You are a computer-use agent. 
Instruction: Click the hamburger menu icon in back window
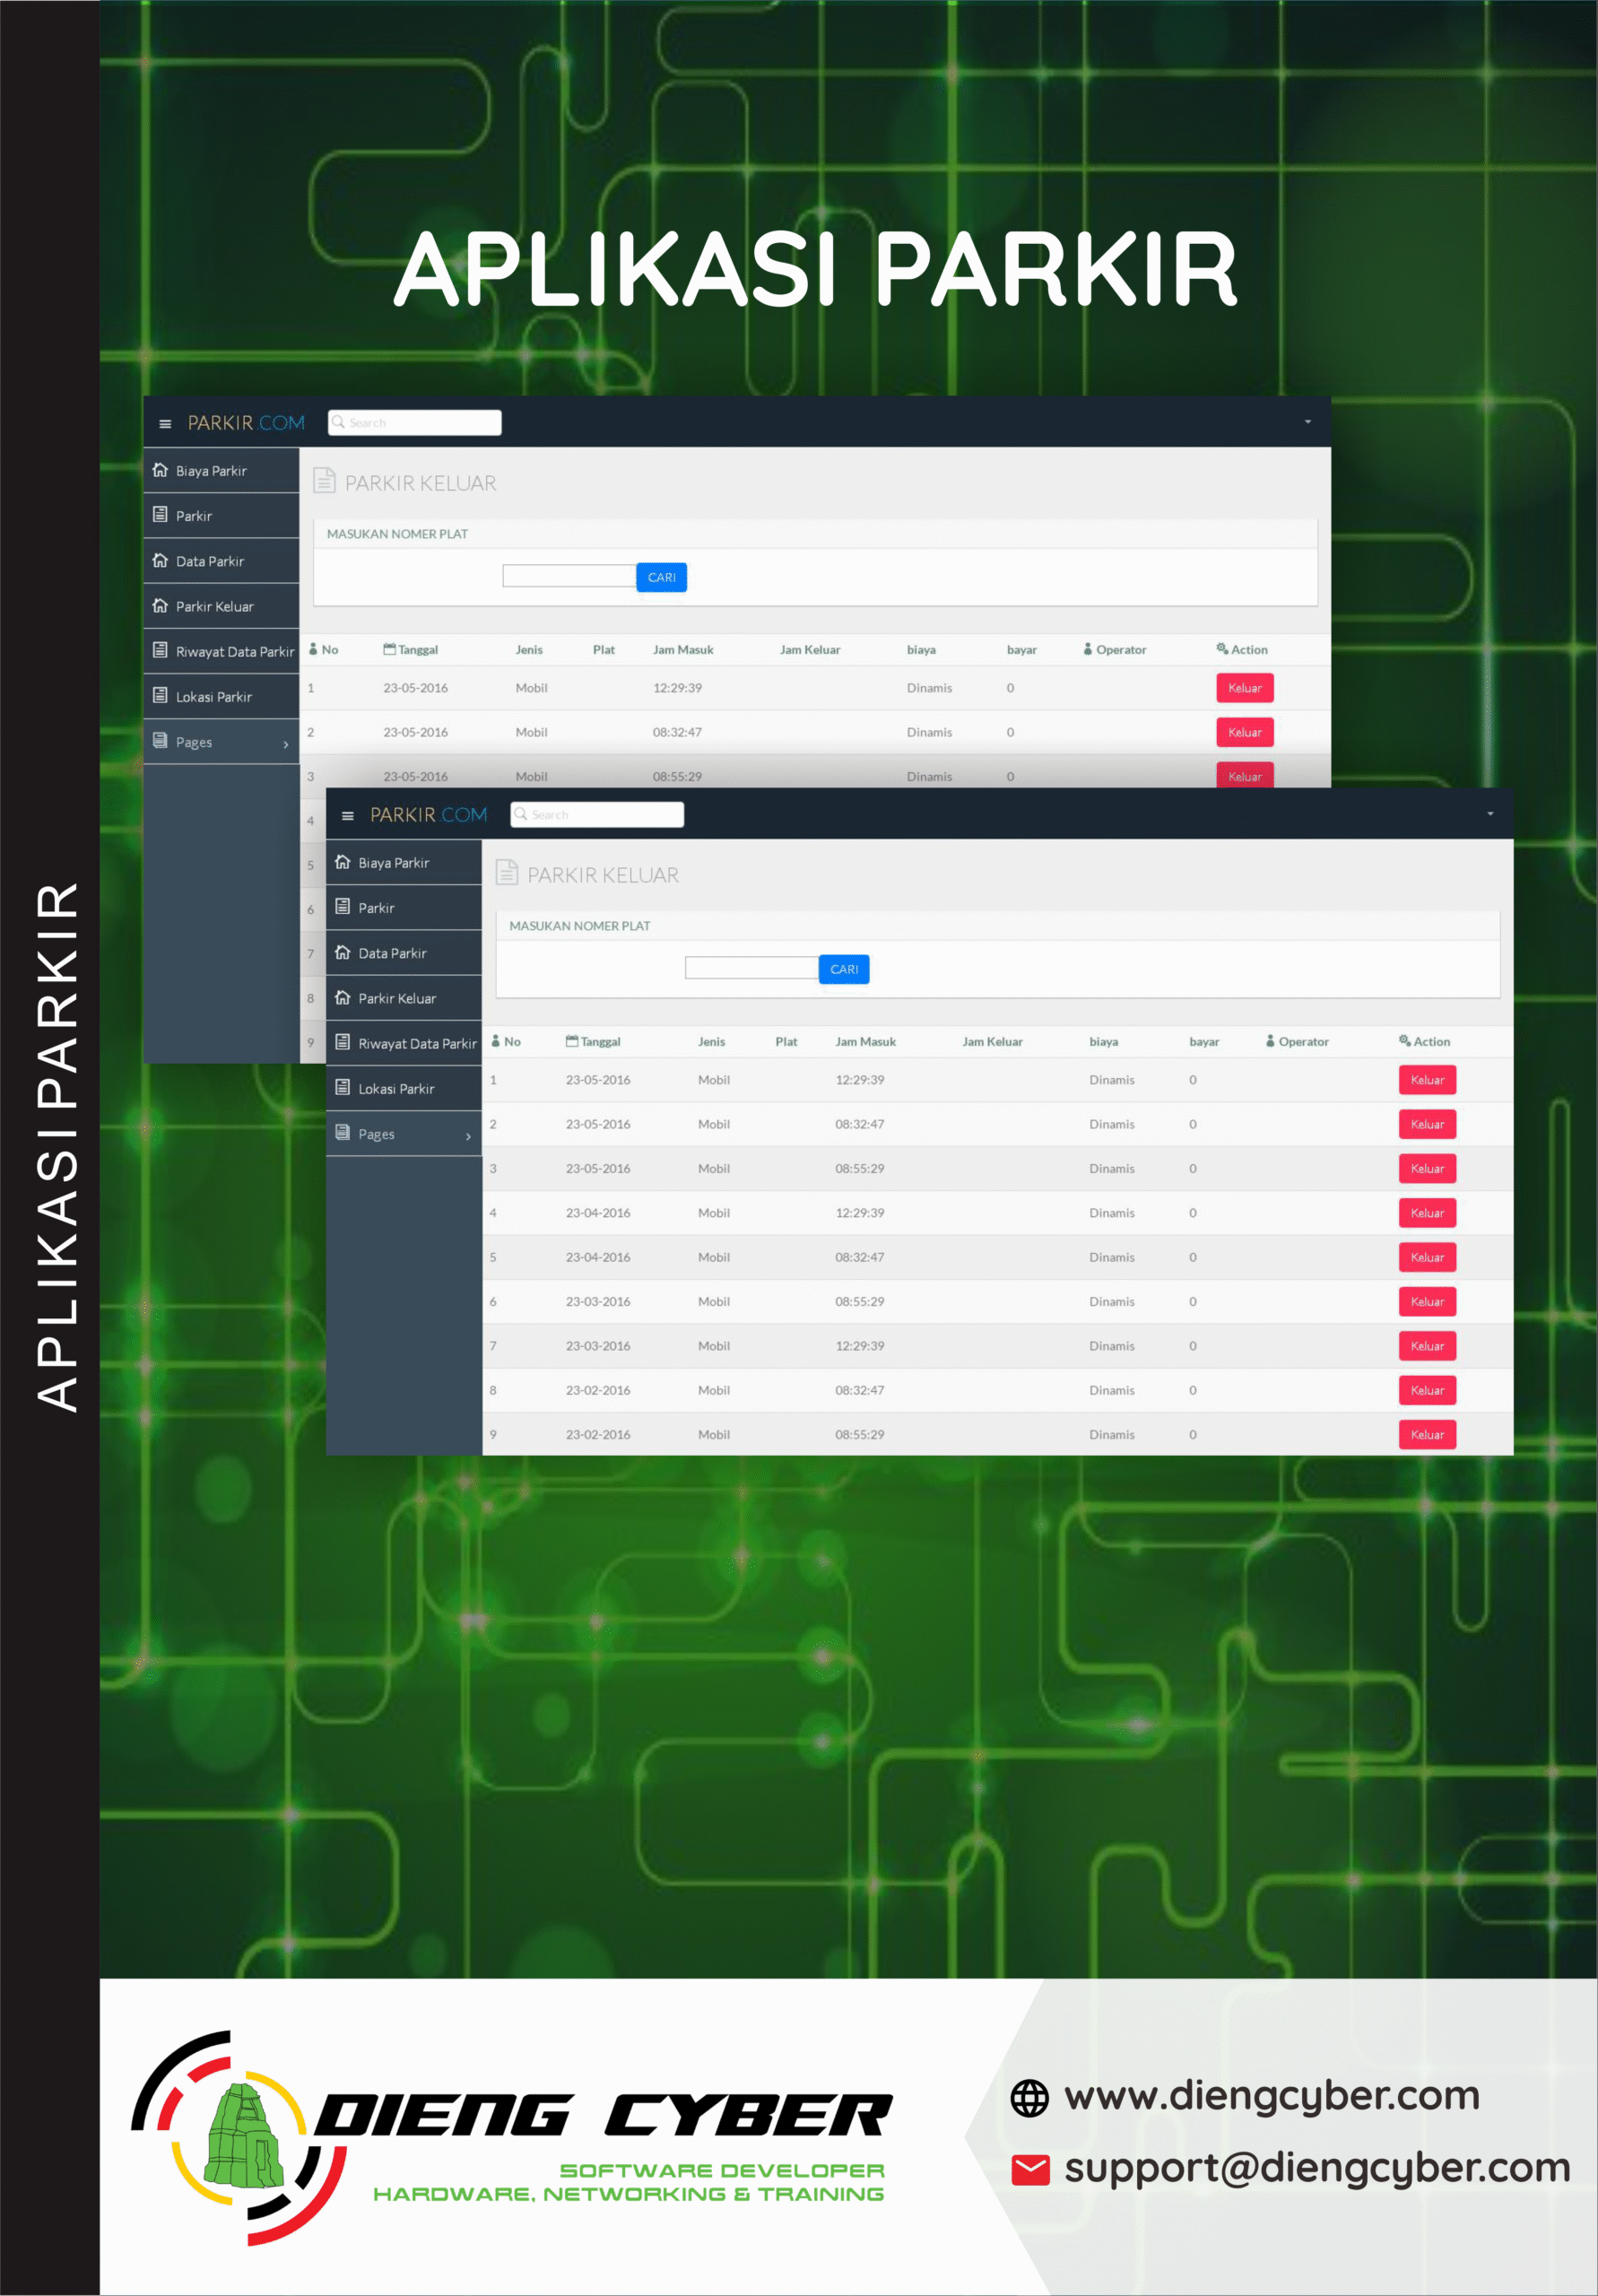(x=165, y=424)
